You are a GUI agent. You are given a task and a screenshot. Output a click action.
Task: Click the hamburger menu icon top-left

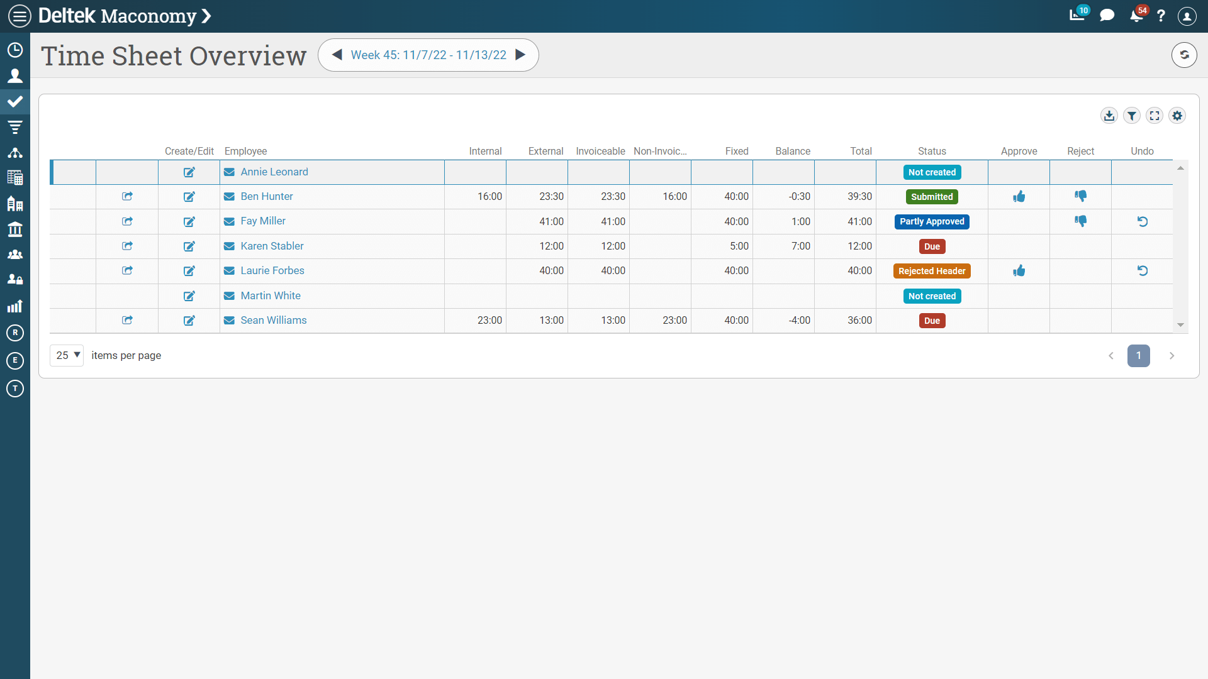coord(20,16)
